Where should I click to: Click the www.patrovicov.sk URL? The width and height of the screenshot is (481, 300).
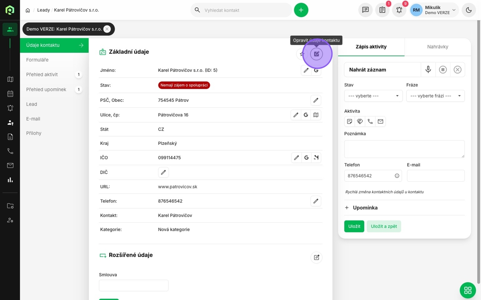pyautogui.click(x=178, y=187)
